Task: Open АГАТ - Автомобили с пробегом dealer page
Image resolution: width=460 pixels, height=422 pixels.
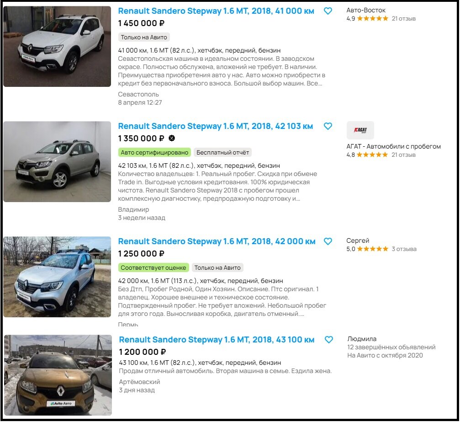Action: [x=393, y=146]
